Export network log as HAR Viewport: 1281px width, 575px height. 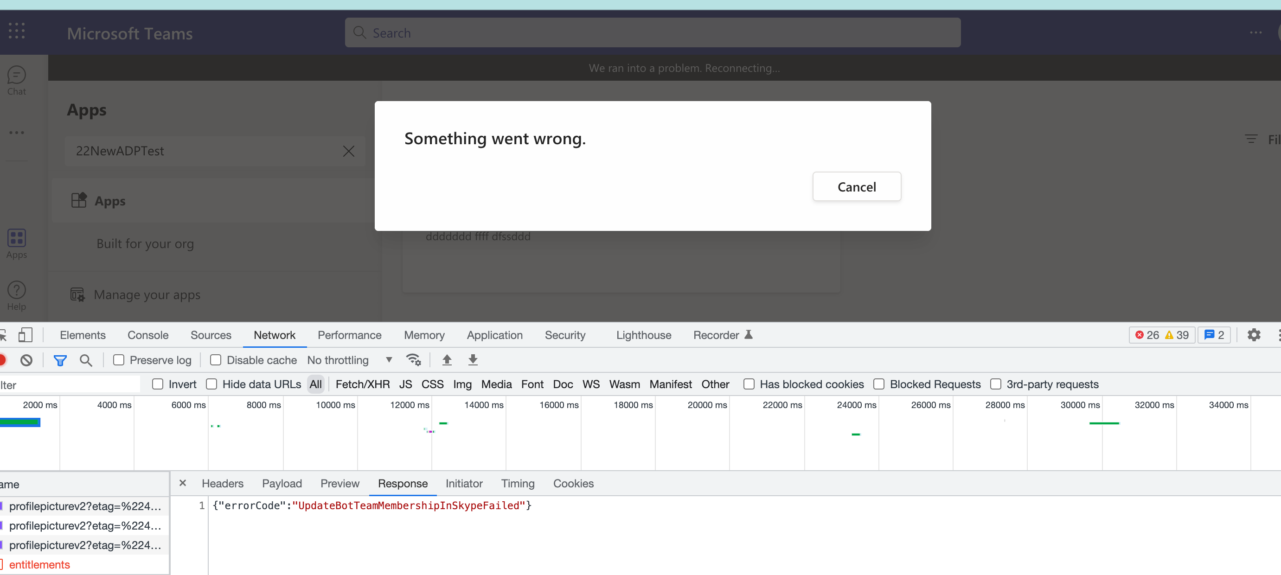click(x=473, y=360)
